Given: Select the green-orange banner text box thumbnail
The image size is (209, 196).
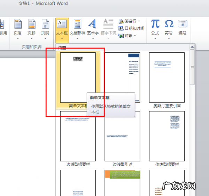Looking at the screenshot, I should pos(122,182).
